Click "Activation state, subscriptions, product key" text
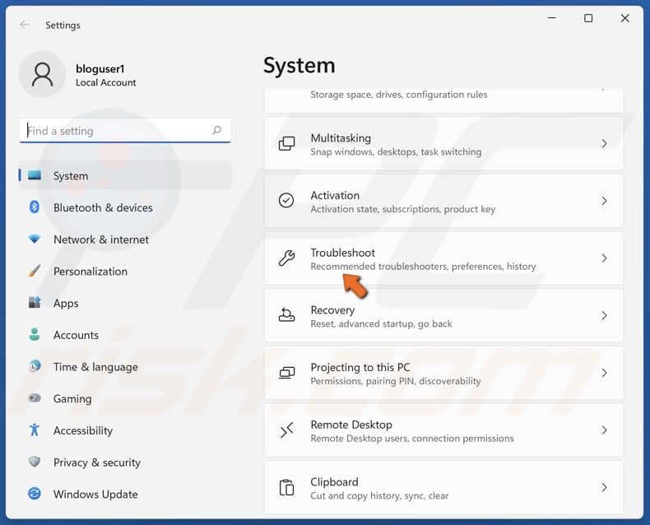Viewport: 650px width, 525px height. click(x=402, y=209)
